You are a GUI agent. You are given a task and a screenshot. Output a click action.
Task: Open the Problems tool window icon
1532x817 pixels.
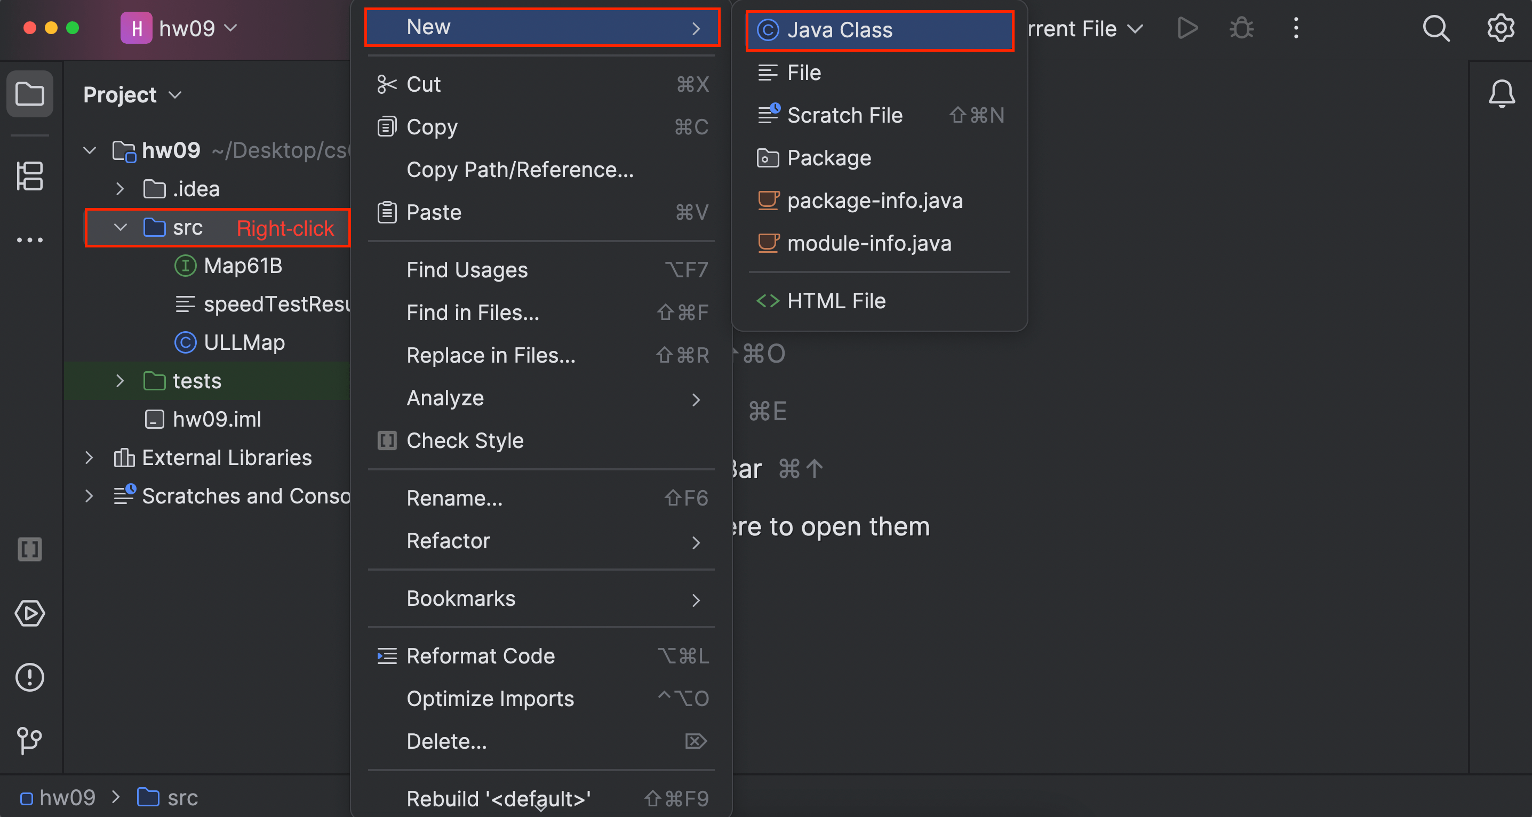coord(30,677)
